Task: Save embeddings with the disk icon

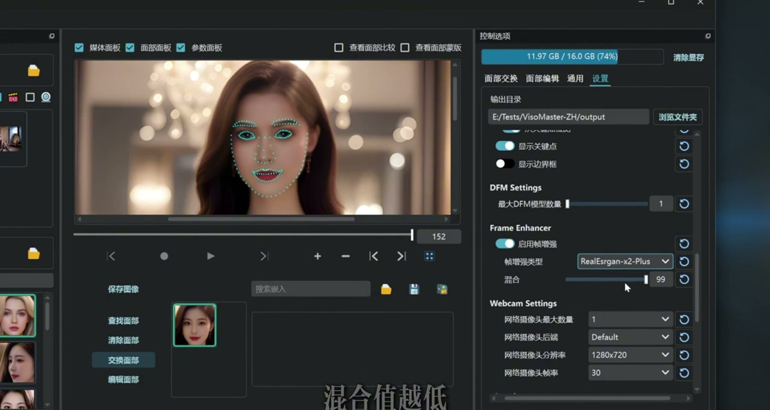Action: [x=414, y=289]
